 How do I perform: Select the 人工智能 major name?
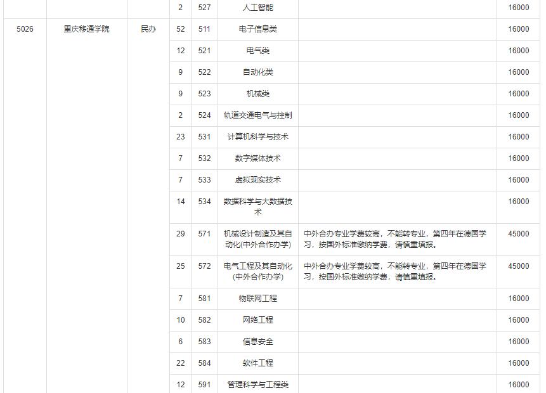click(x=257, y=8)
